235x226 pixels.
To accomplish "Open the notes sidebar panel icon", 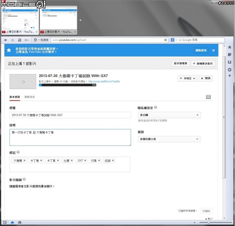I will click(x=230, y=54).
